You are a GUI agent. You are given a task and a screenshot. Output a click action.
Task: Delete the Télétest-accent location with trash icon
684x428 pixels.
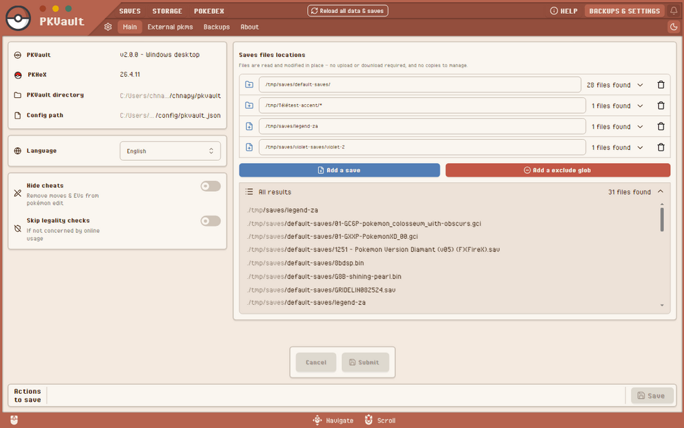tap(661, 105)
